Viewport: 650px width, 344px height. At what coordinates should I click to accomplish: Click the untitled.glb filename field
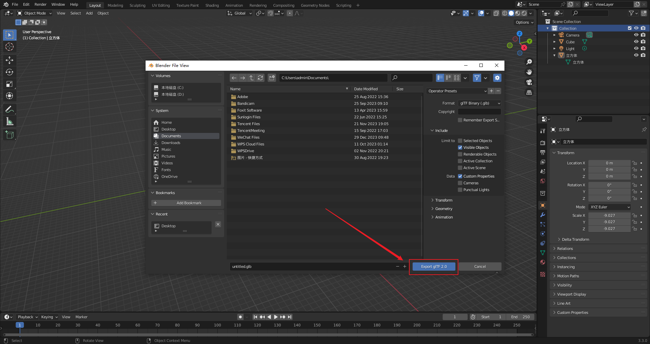coord(311,267)
